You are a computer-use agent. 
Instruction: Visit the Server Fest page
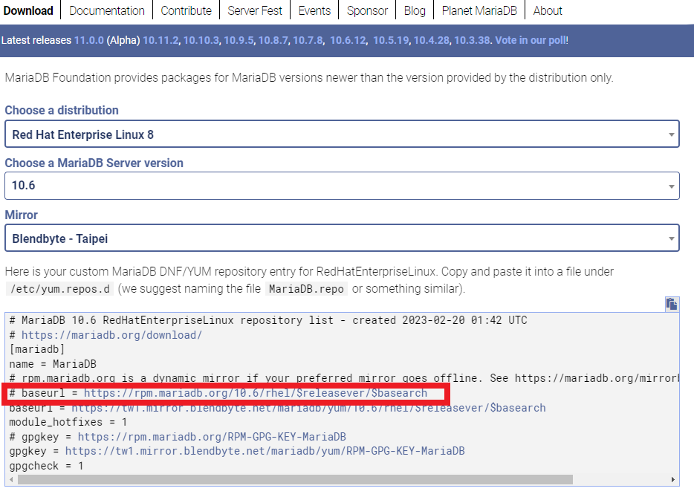coord(255,10)
